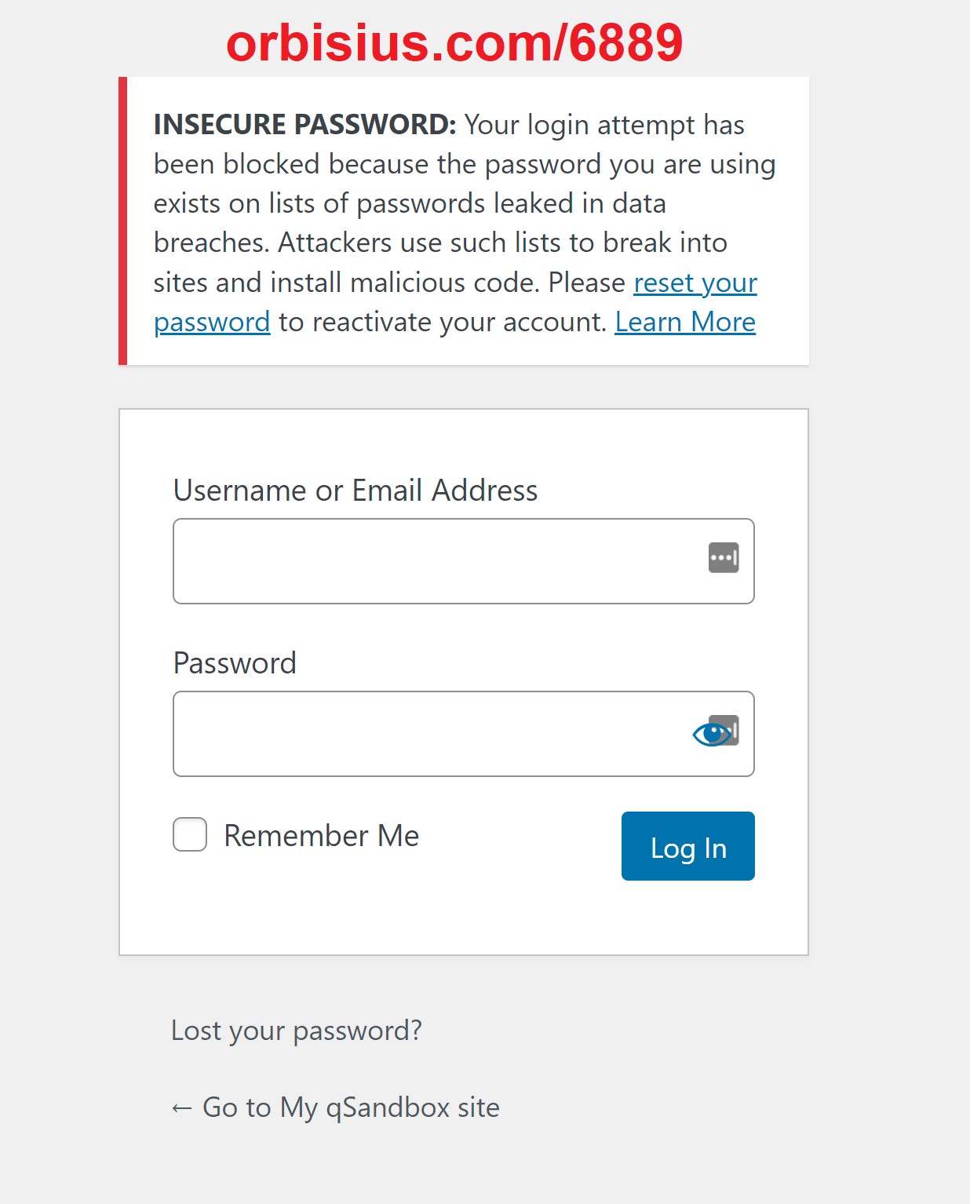Viewport: 970px width, 1204px height.
Task: Click the red orbisius.com/6889 heading
Action: click(454, 42)
